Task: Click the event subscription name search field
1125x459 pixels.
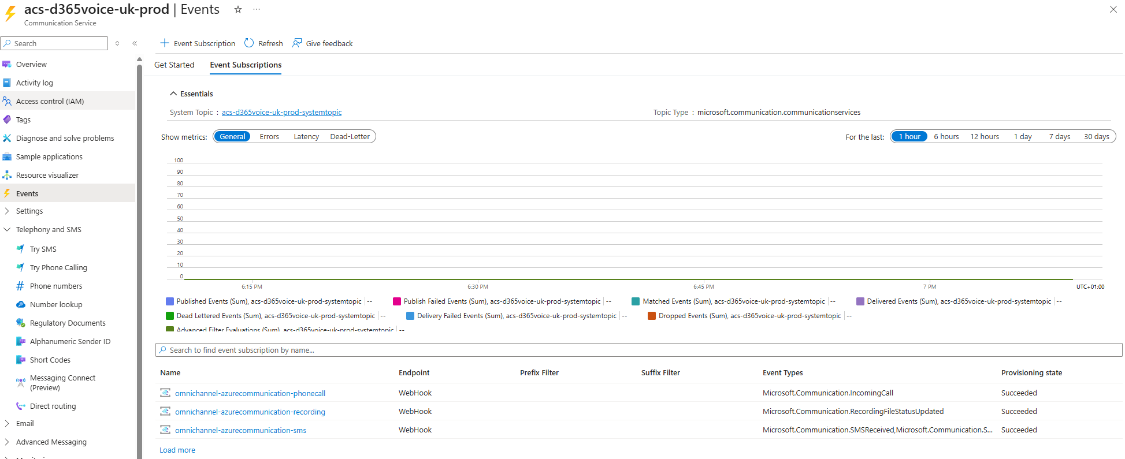Action: coord(638,350)
